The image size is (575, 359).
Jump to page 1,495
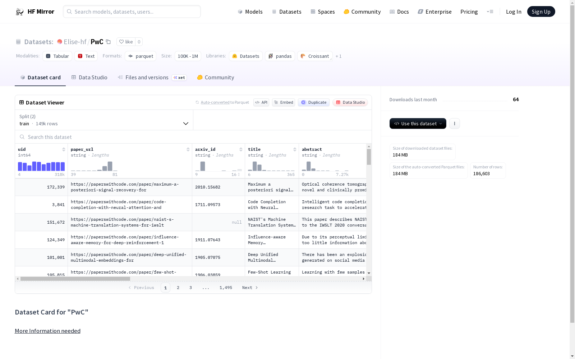point(226,288)
